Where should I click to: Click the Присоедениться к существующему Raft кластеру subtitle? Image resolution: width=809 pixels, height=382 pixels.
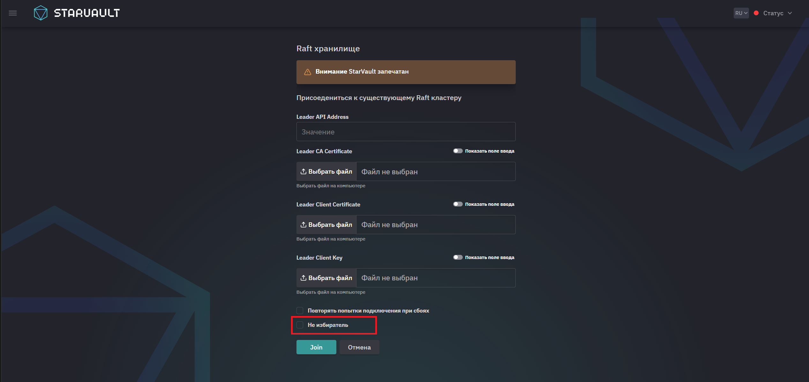pos(379,98)
